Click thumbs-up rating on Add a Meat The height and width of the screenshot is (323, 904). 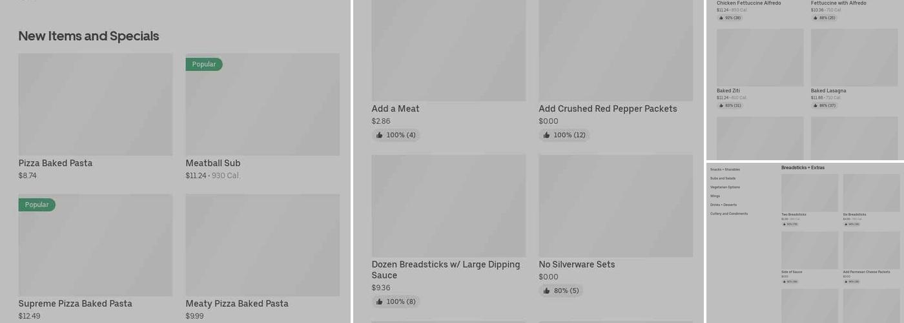[x=396, y=135]
